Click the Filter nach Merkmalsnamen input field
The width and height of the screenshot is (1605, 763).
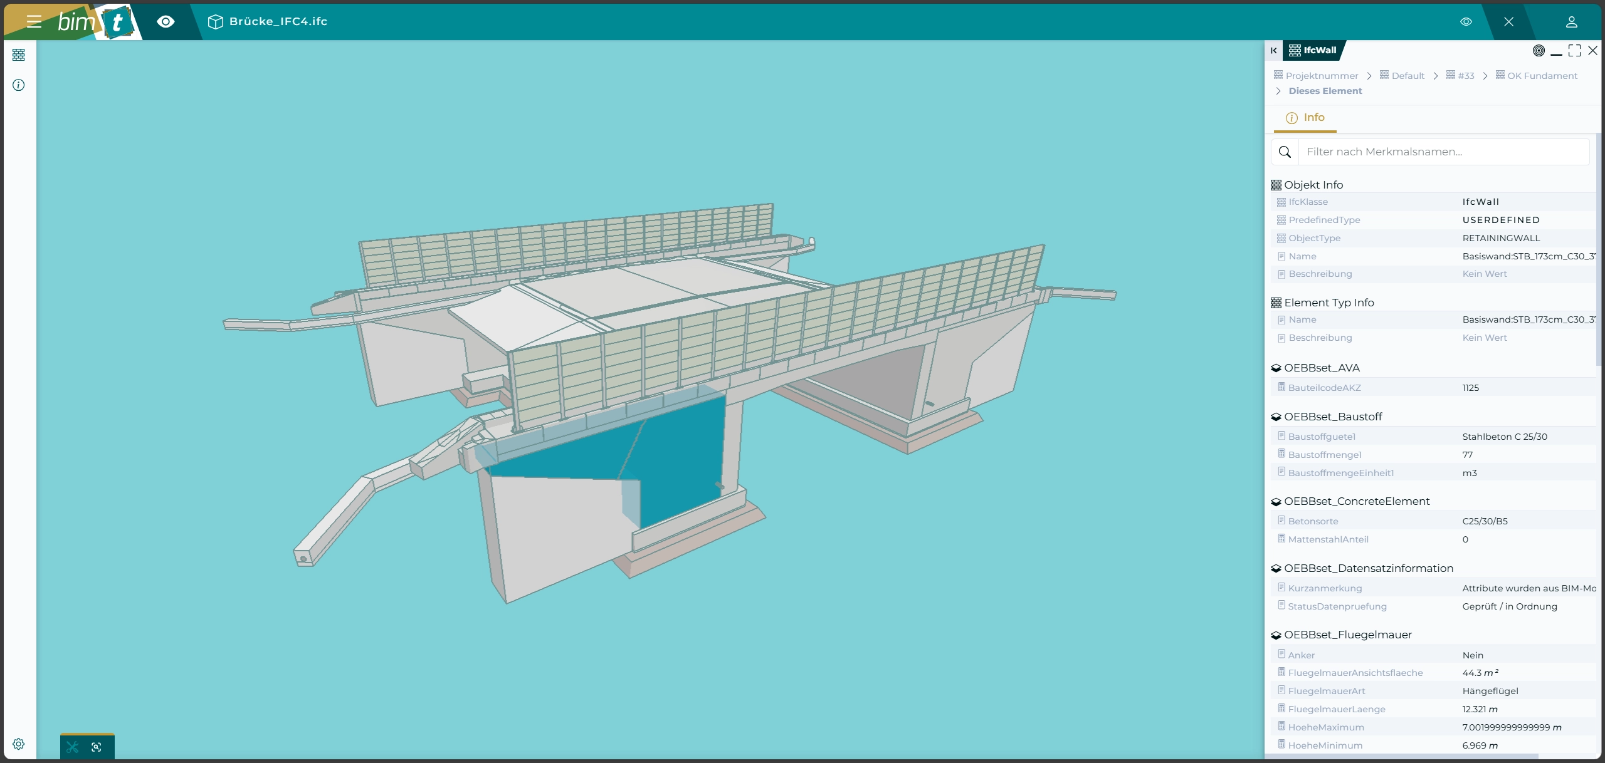[1442, 152]
